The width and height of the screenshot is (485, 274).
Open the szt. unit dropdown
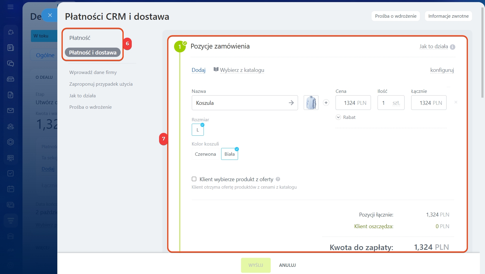click(396, 103)
